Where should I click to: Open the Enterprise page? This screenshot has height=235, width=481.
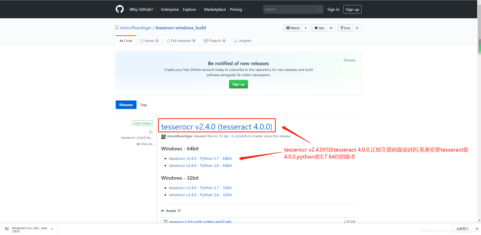coord(170,9)
